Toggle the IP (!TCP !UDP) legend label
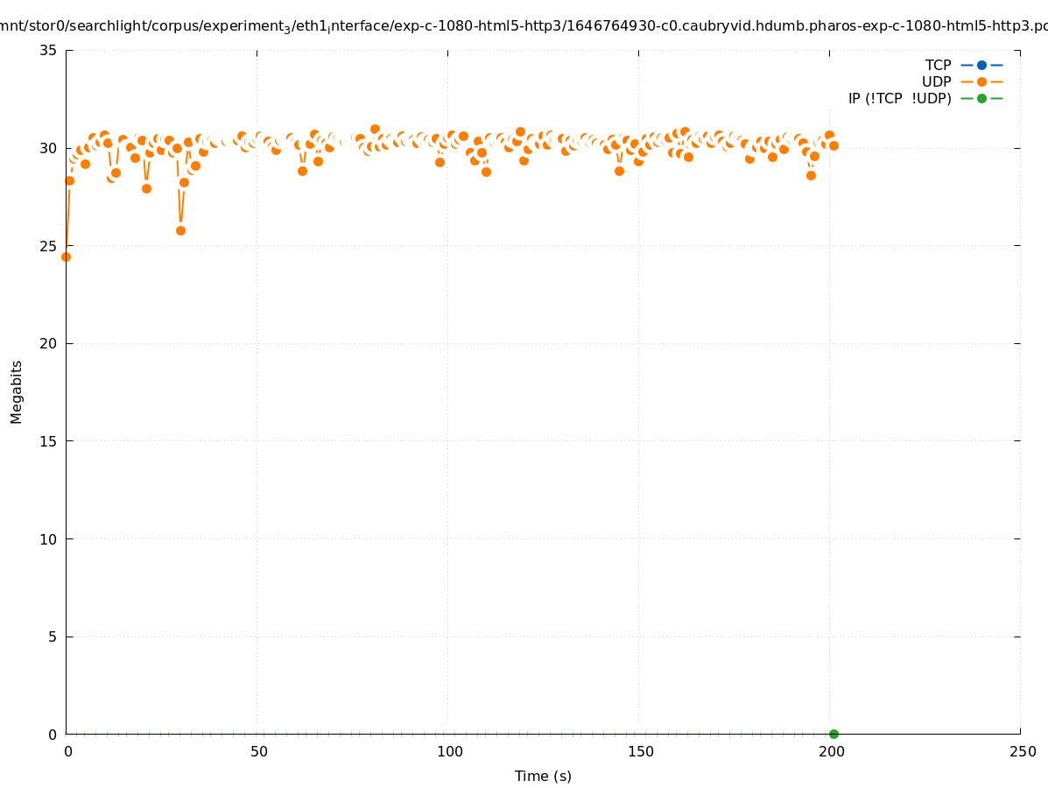 pyautogui.click(x=899, y=98)
